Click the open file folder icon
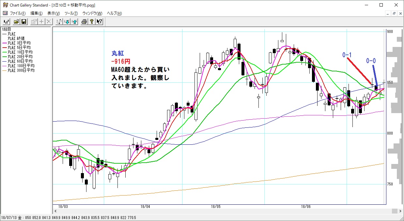Image resolution: width=404 pixels, height=221 pixels. point(16,22)
